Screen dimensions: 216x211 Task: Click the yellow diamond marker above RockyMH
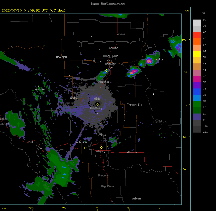[62, 51]
